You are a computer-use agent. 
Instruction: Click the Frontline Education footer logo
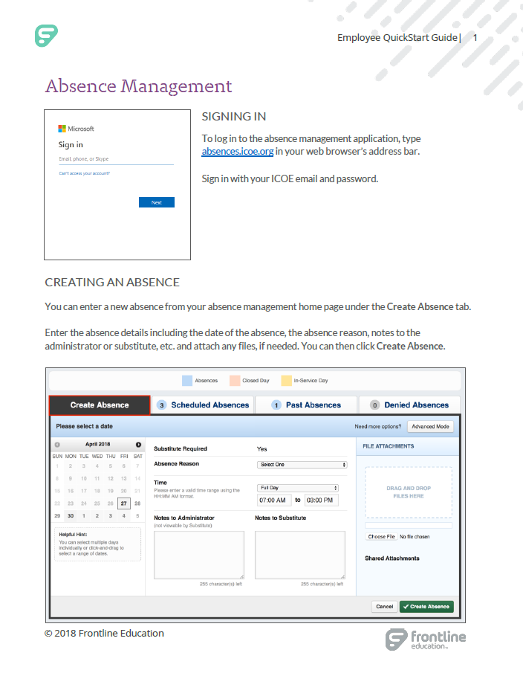426,640
